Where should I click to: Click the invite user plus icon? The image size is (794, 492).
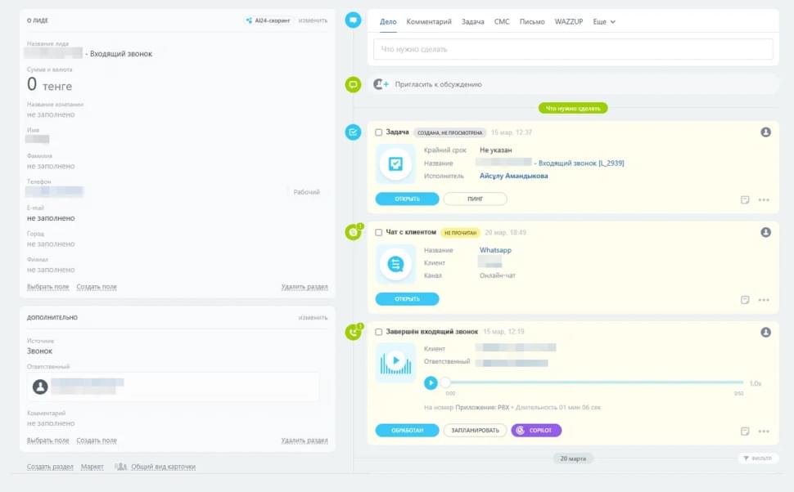tap(381, 84)
